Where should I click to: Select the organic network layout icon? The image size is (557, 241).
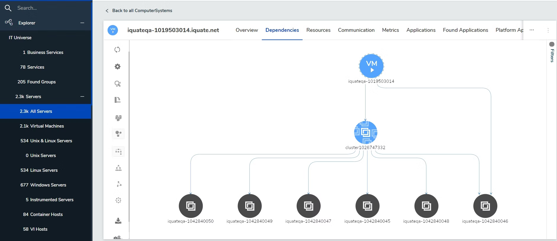(x=118, y=184)
